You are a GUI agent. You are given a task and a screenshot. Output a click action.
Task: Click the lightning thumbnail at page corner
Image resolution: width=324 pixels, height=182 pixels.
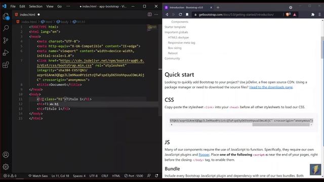(315, 169)
